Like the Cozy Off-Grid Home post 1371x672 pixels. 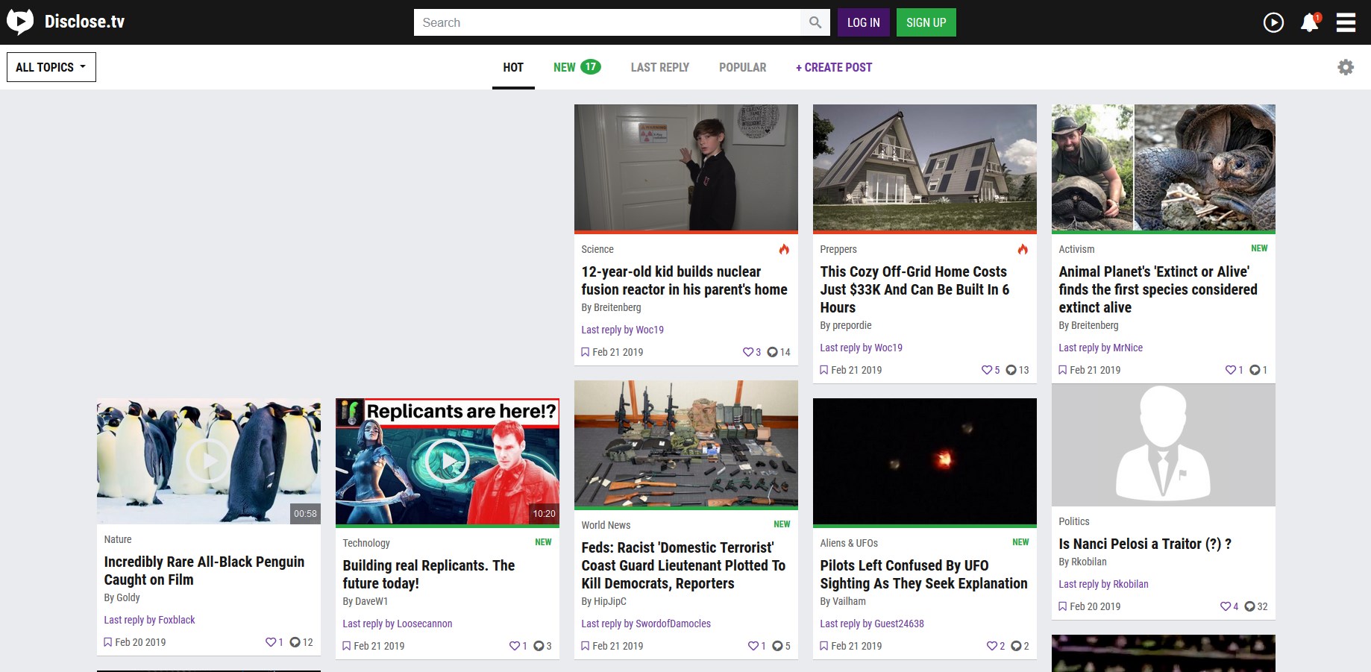(x=986, y=370)
